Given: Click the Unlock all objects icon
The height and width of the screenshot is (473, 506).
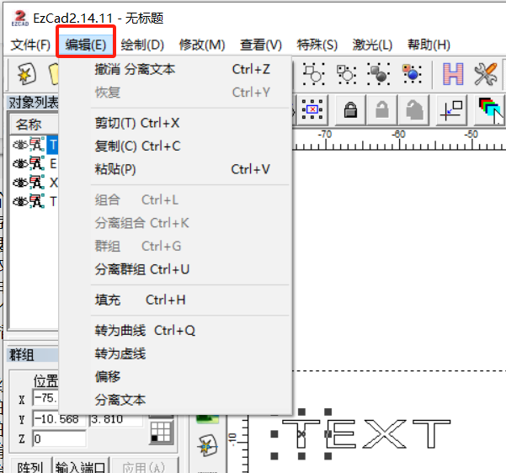Looking at the screenshot, I should (x=414, y=110).
